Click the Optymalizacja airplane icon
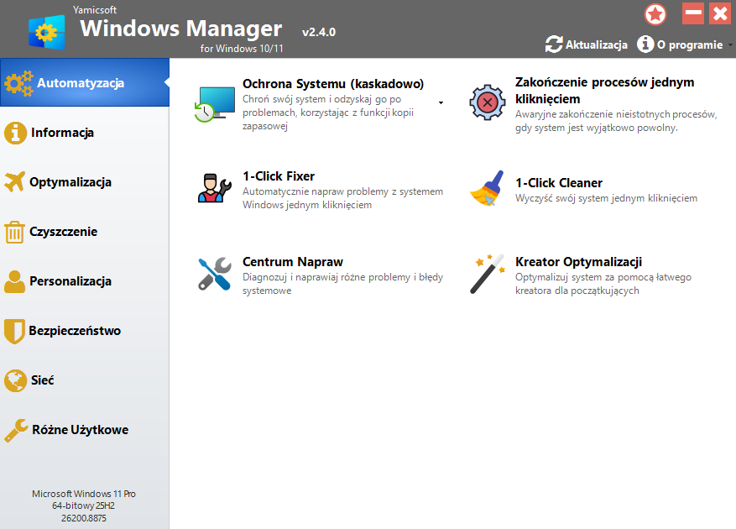Screen dimensions: 736x529 coord(14,182)
